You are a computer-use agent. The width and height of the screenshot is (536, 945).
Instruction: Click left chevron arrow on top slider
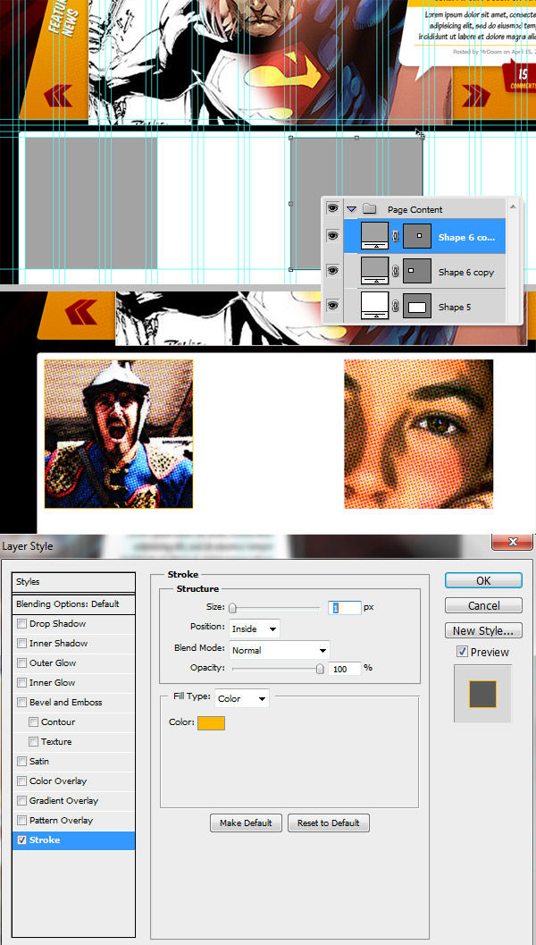point(58,96)
